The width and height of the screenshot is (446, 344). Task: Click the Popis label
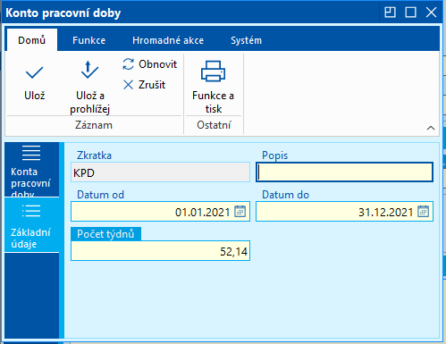(274, 155)
